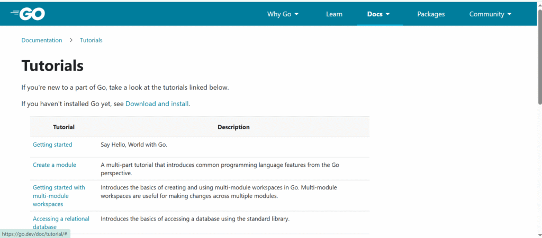This screenshot has height=238, width=542.
Task: Open the Packages menu item
Action: click(431, 14)
